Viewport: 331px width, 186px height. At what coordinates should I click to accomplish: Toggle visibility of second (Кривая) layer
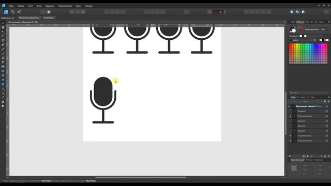(x=327, y=121)
